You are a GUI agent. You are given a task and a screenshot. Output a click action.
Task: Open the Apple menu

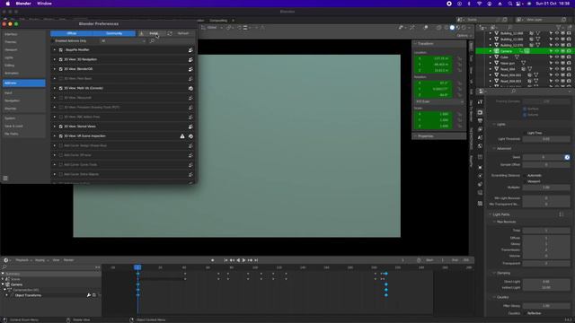[8, 4]
